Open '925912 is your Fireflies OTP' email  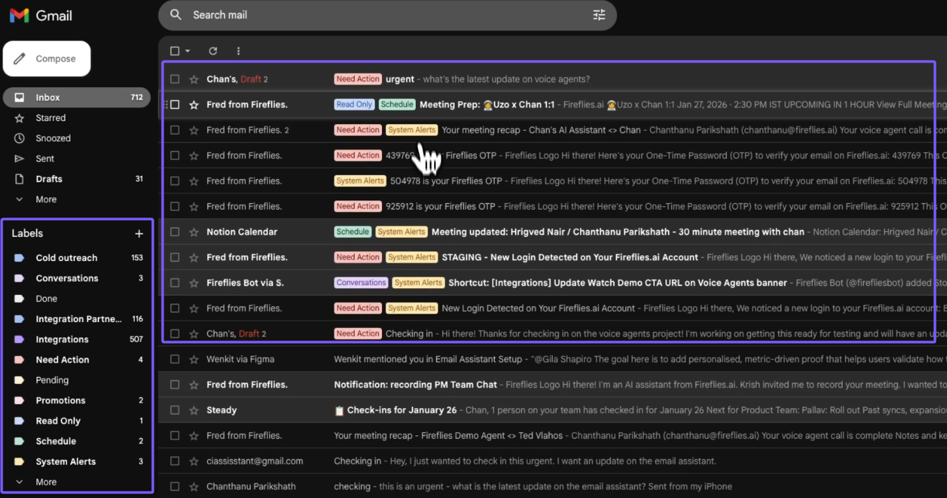pyautogui.click(x=441, y=206)
